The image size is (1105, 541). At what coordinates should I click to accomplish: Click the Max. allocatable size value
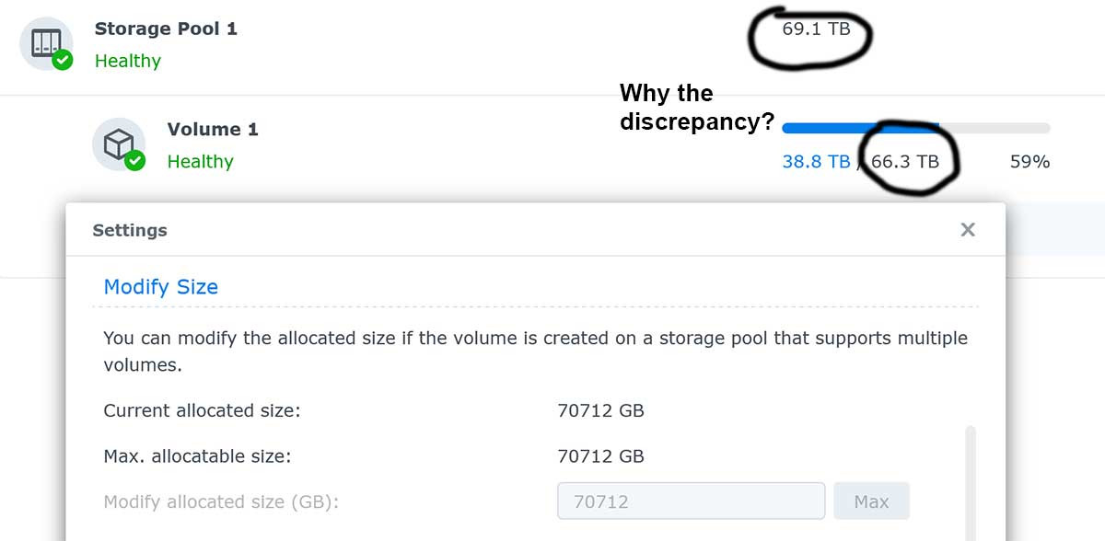pos(600,455)
